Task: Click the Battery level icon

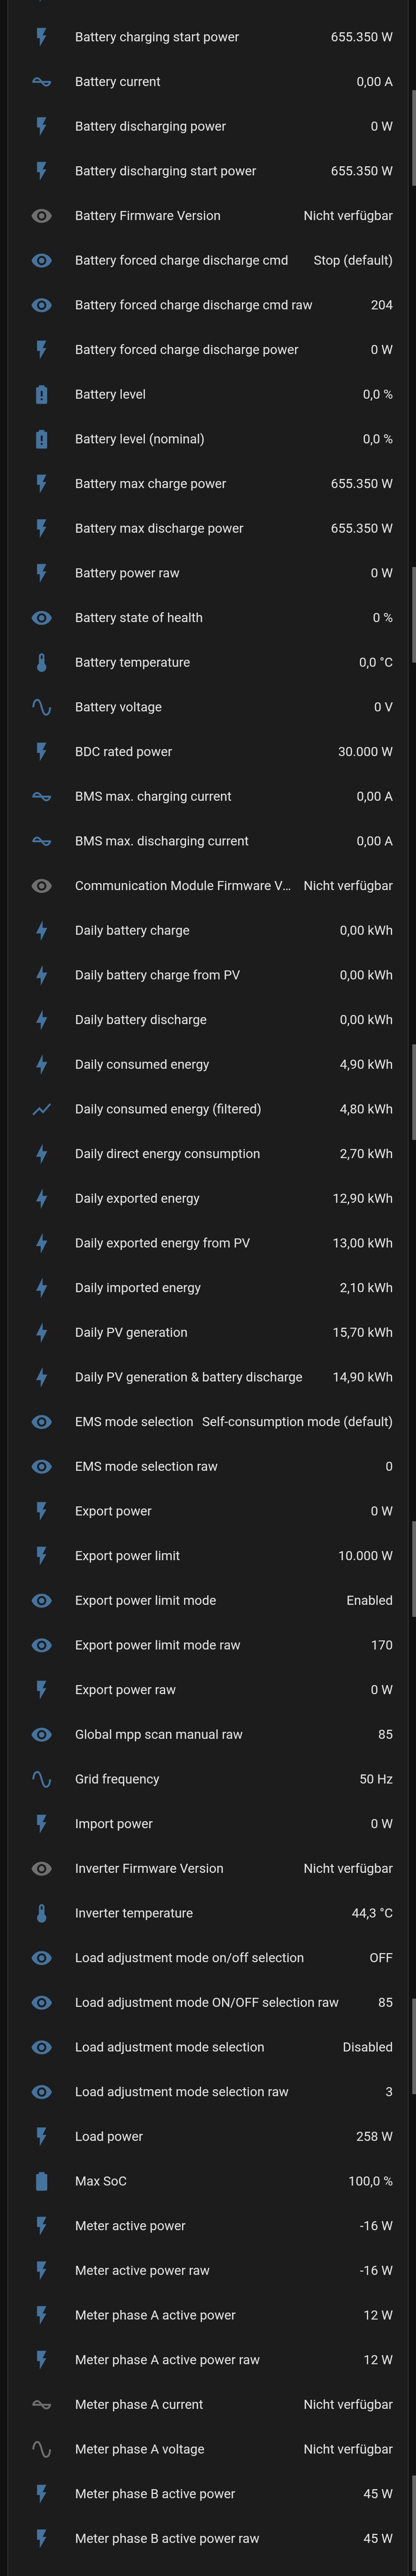Action: [41, 394]
